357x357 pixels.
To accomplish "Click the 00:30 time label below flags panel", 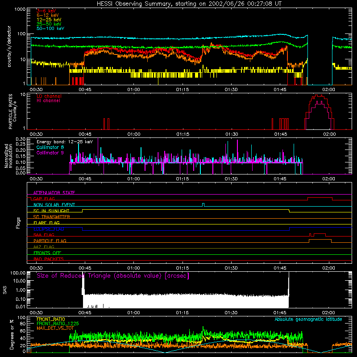I will coord(36,268).
